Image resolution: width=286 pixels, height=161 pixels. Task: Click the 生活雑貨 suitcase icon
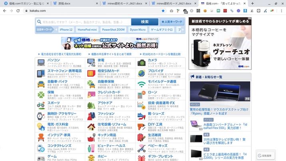[x=142, y=138]
